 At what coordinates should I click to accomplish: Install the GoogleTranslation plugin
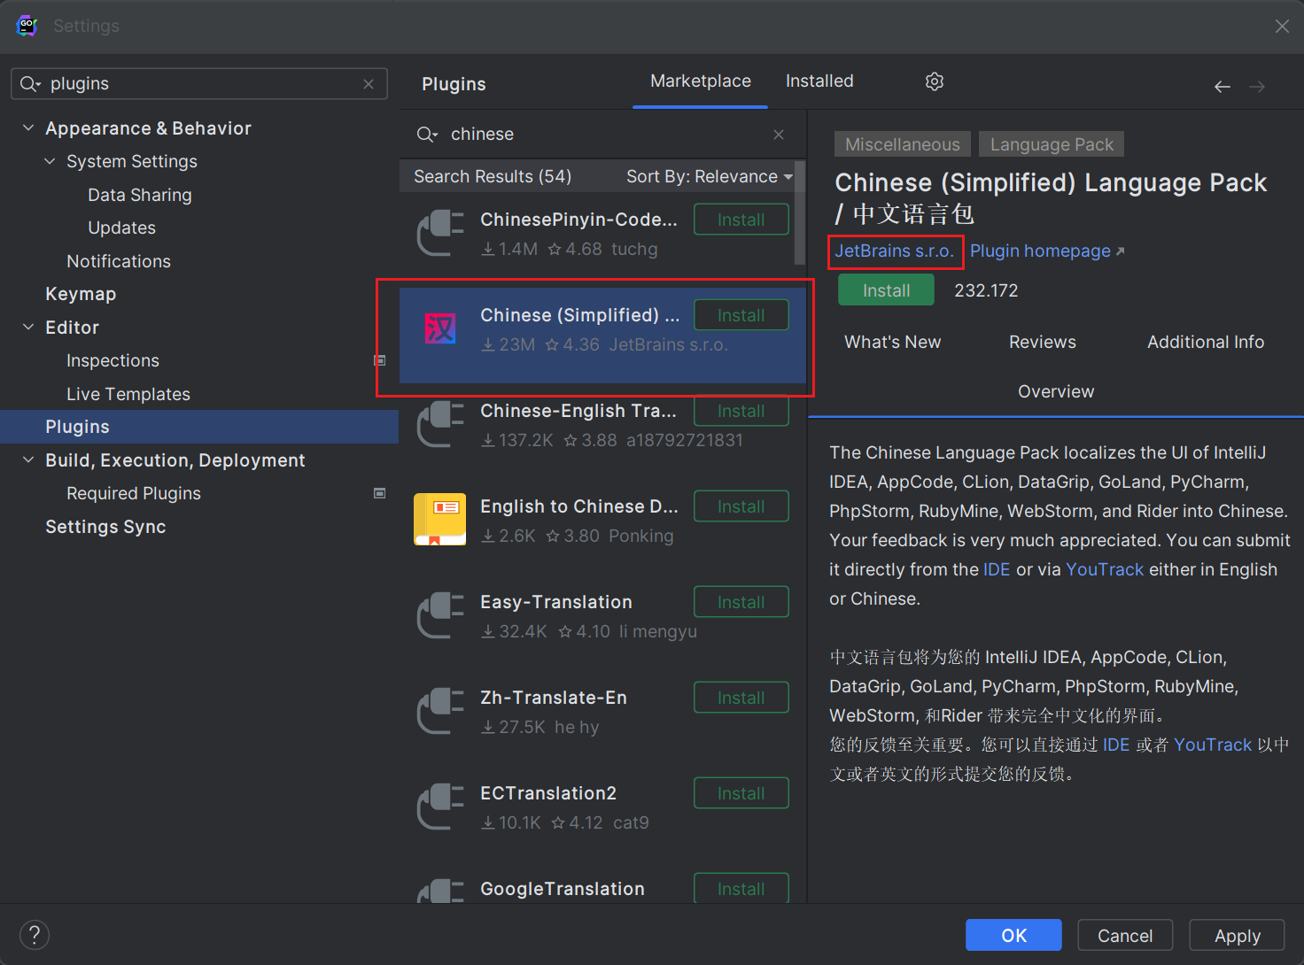pos(741,888)
